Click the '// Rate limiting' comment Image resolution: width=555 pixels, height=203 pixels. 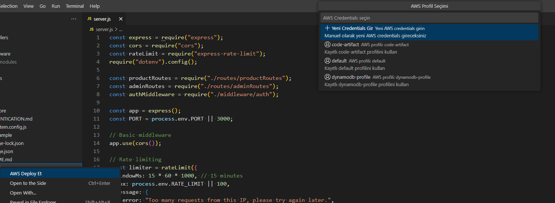135,159
